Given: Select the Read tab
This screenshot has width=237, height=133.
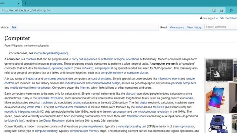Looking at the screenshot, I should pos(163,27).
